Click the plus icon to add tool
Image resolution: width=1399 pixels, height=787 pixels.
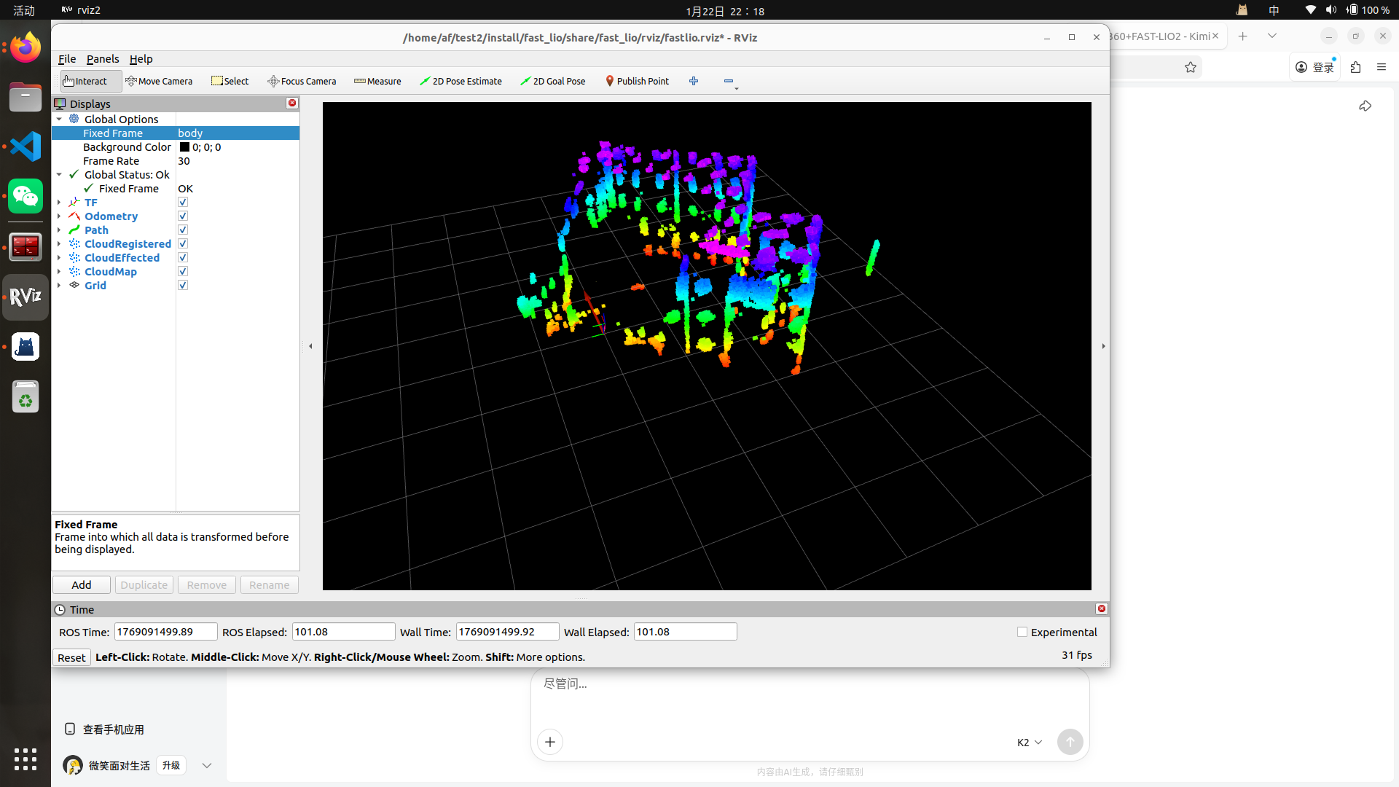pos(694,81)
